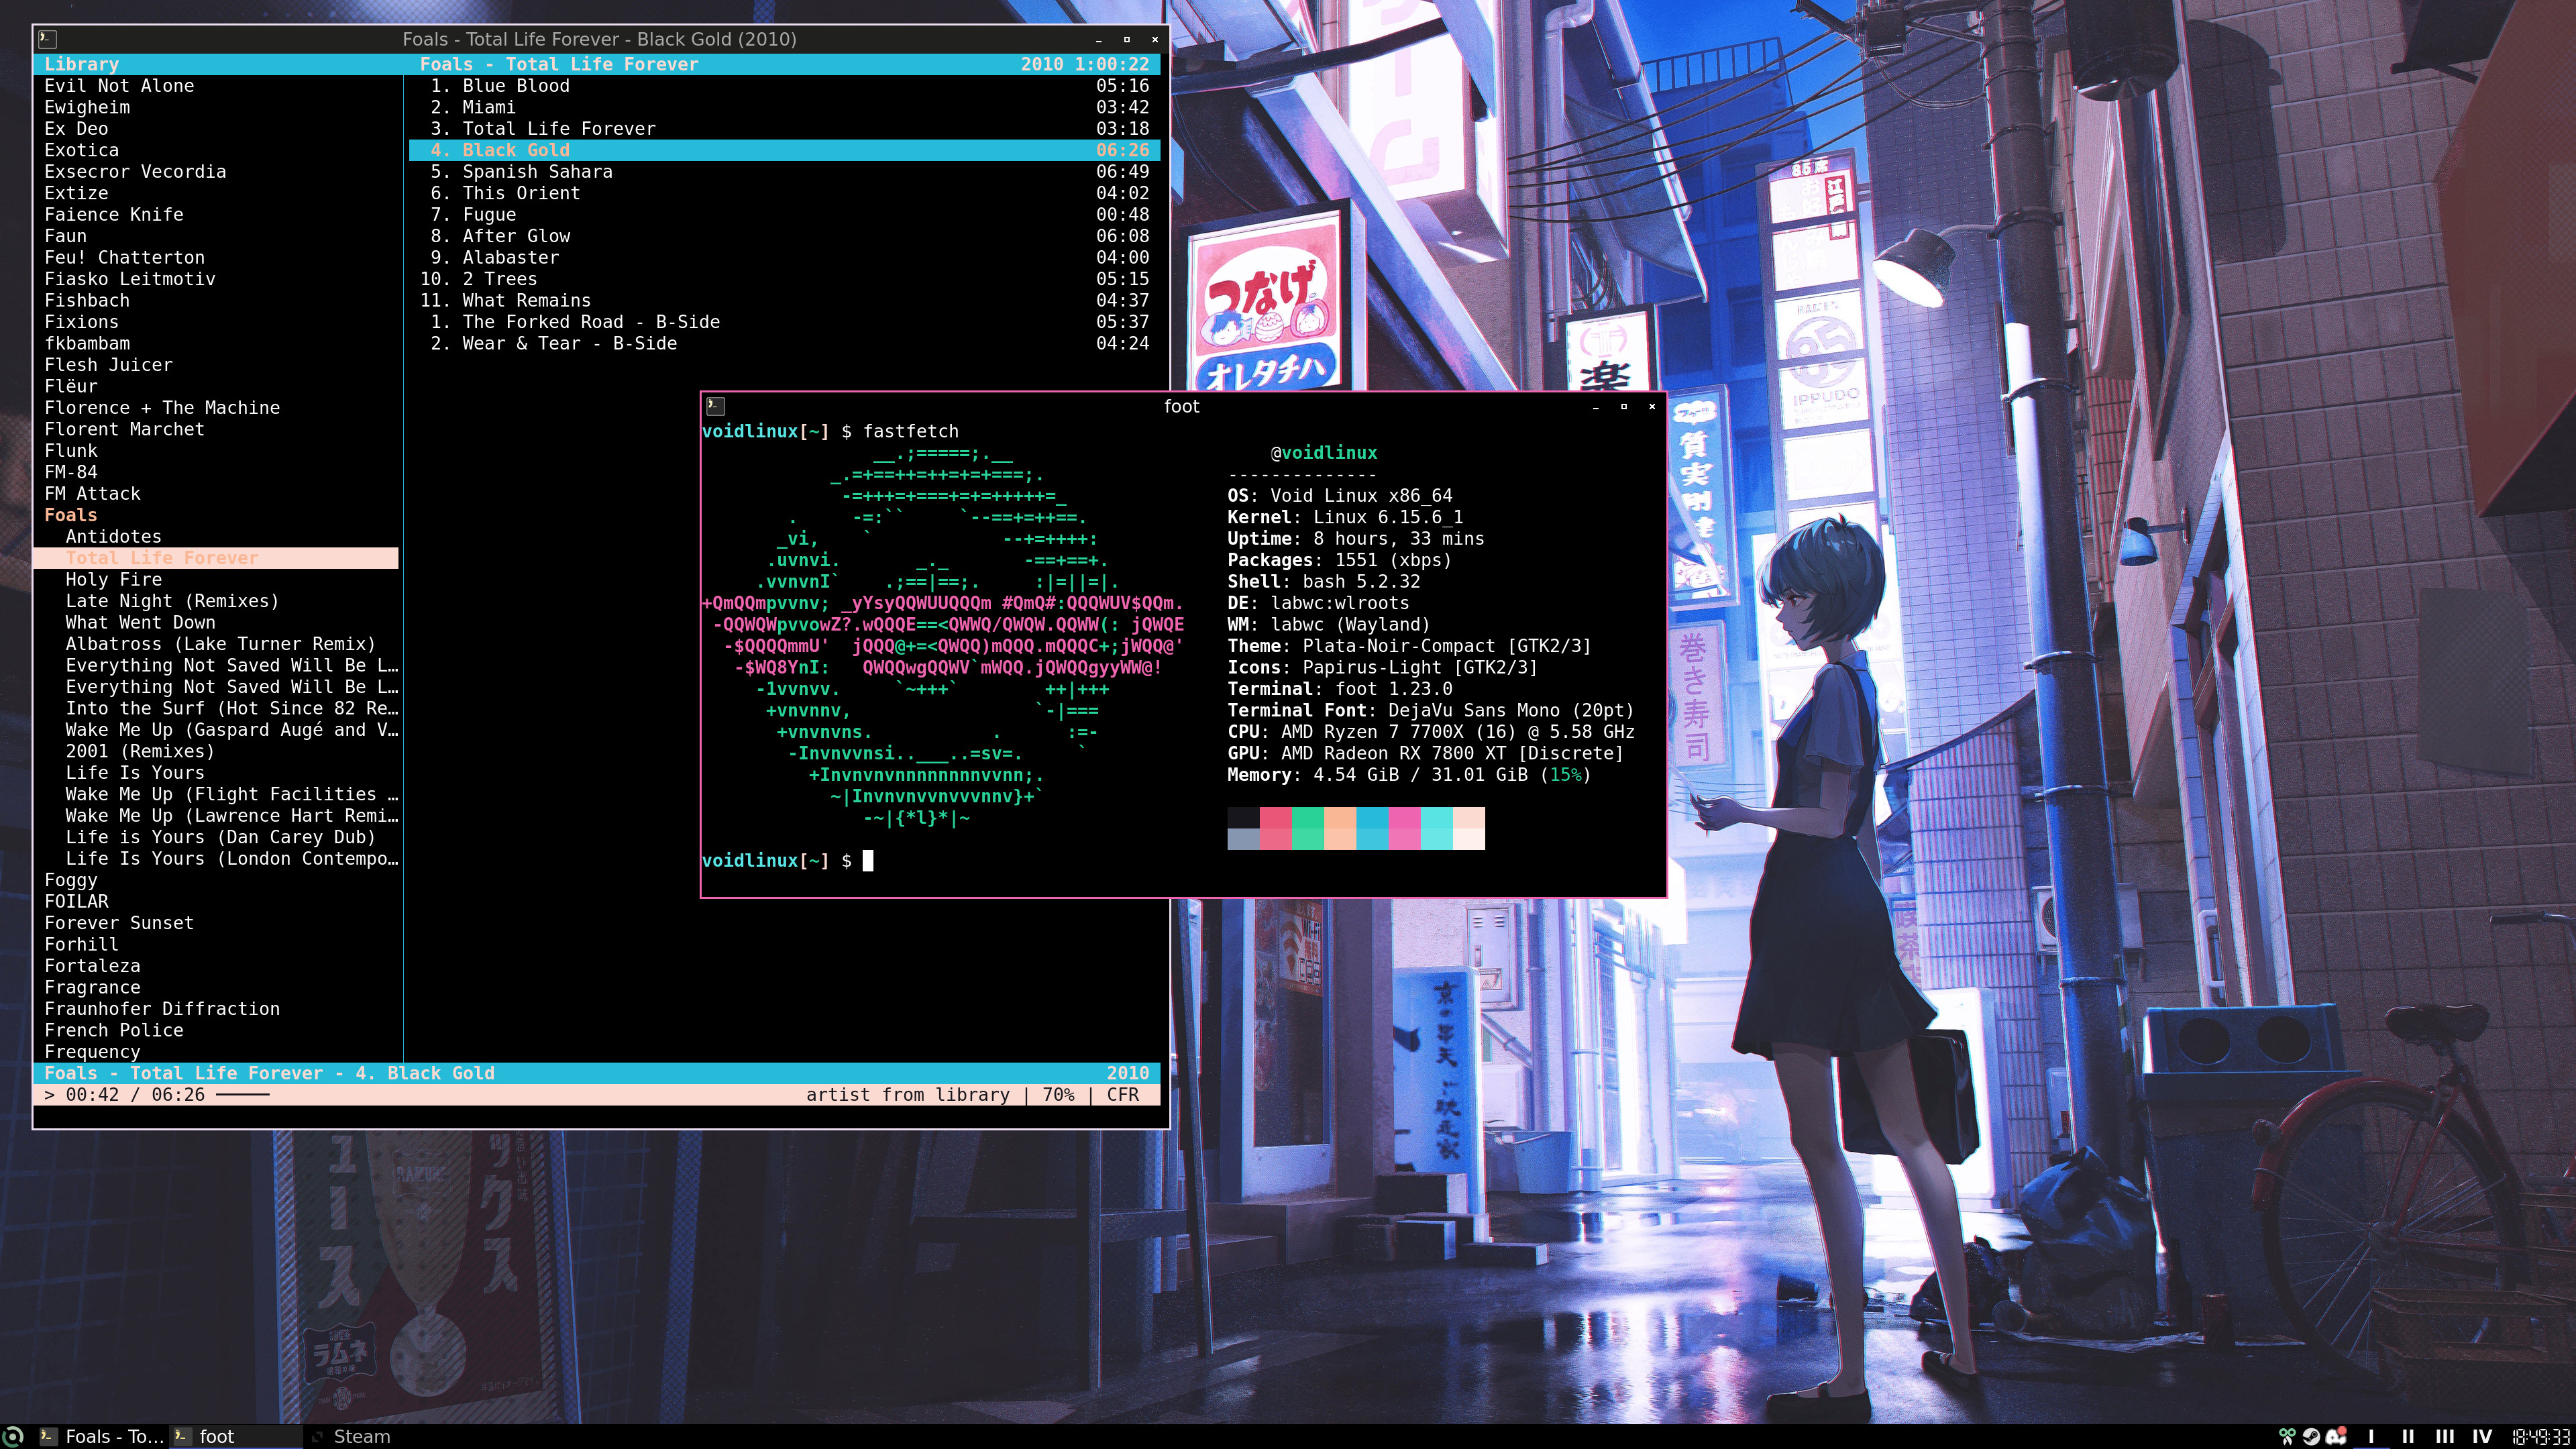
Task: Select track 5. Spanish Sahara
Action: point(784,172)
